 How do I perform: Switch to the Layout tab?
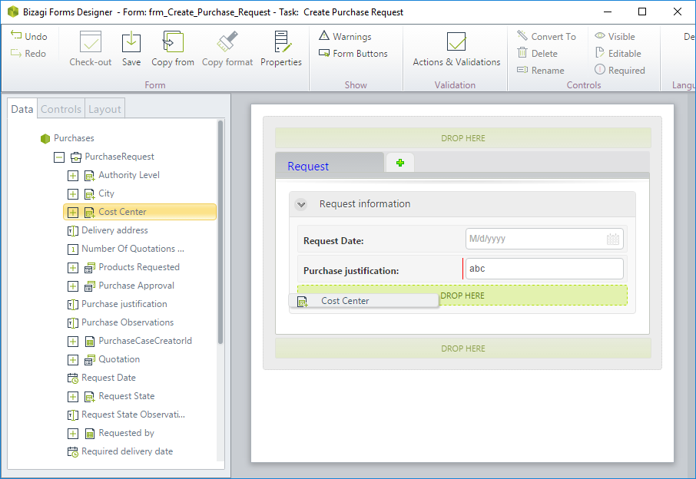point(104,109)
